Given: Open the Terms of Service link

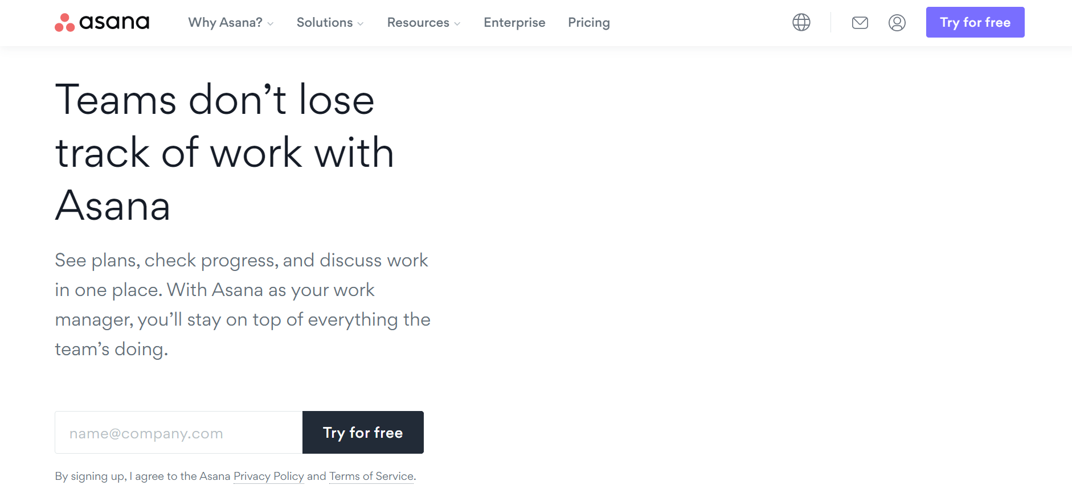Looking at the screenshot, I should coord(371,476).
